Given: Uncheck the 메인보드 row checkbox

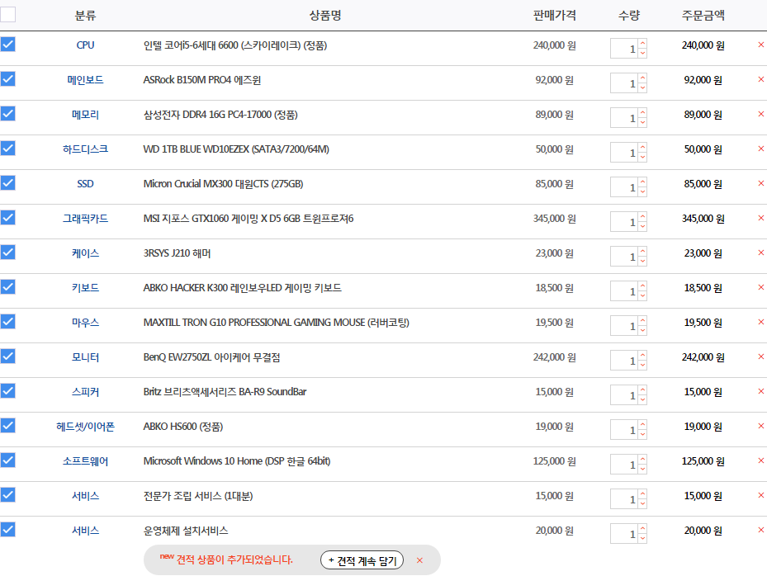Looking at the screenshot, I should pos(7,79).
